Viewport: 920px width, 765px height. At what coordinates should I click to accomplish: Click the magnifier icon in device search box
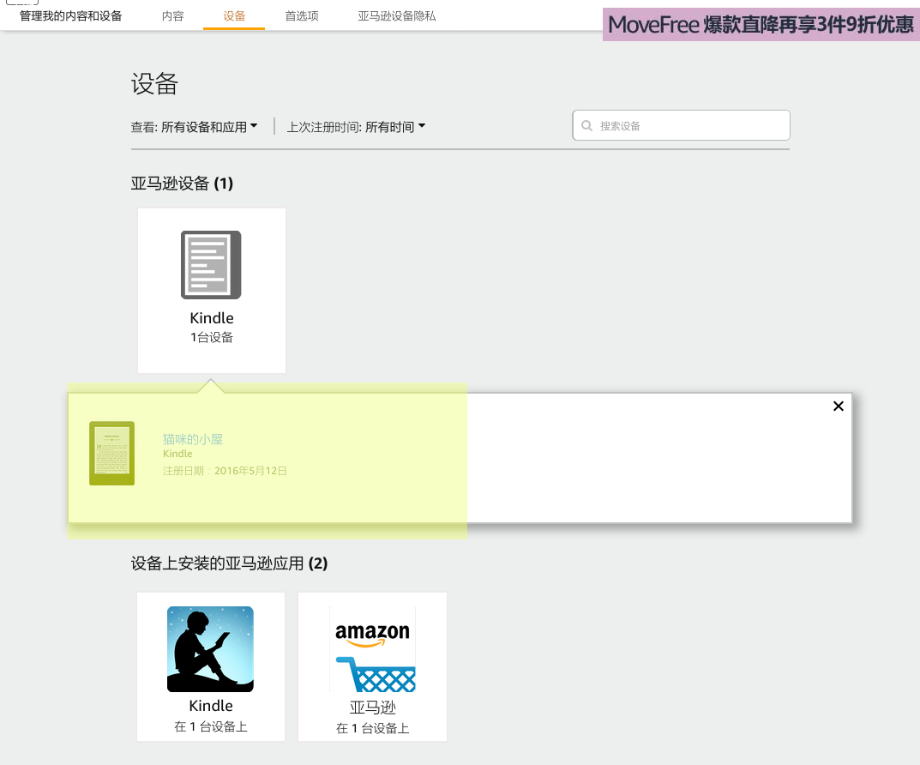click(587, 126)
